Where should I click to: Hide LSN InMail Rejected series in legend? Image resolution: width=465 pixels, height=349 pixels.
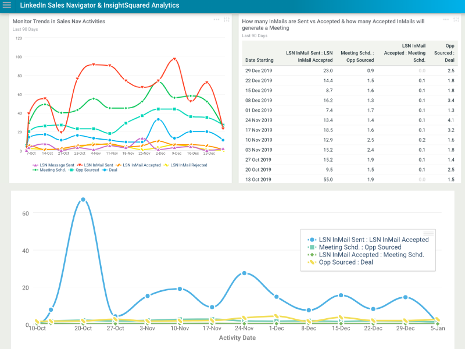pyautogui.click(x=188, y=165)
